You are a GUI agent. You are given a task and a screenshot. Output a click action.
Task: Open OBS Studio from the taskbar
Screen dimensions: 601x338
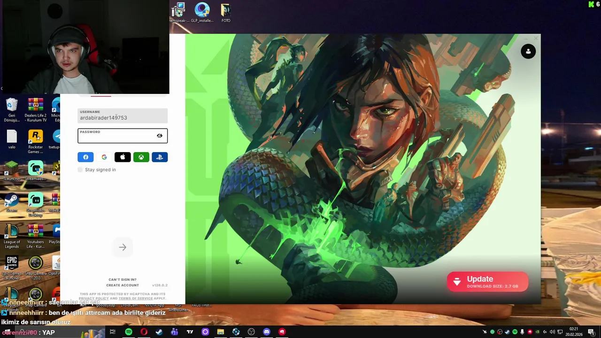pos(251,332)
